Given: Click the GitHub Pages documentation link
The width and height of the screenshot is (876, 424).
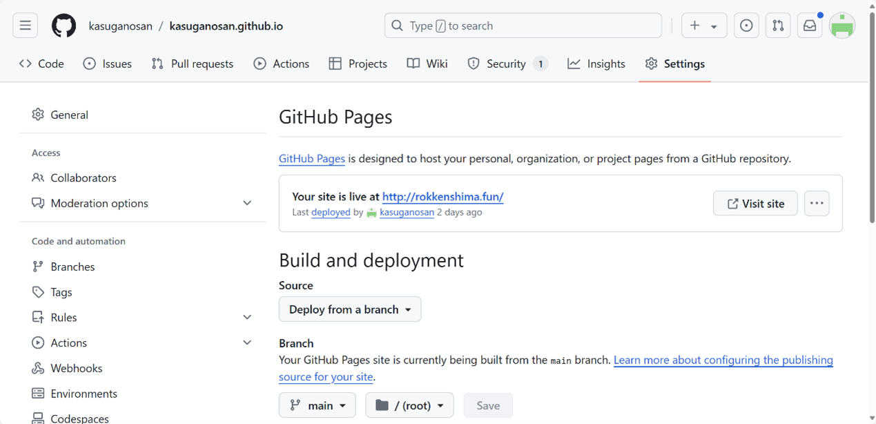Looking at the screenshot, I should click(x=312, y=158).
